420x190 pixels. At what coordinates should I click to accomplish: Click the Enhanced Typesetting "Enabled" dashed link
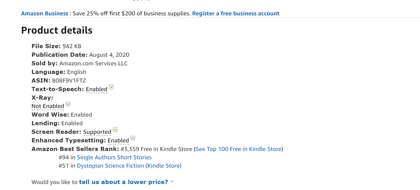coord(118,141)
